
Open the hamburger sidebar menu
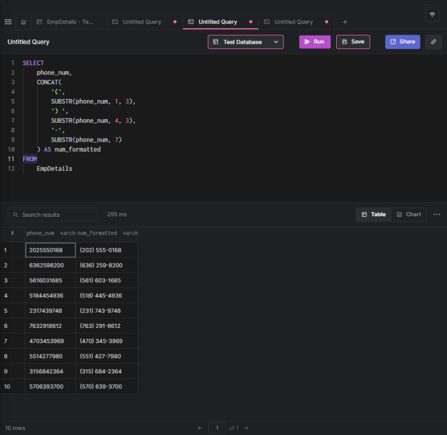(8, 22)
